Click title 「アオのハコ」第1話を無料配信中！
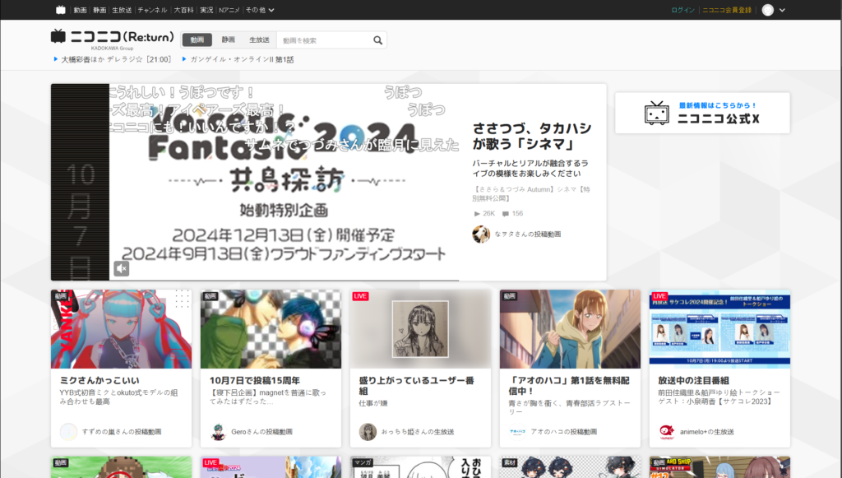This screenshot has width=842, height=478. coord(569,386)
